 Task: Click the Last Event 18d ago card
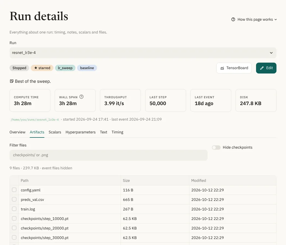point(211,100)
